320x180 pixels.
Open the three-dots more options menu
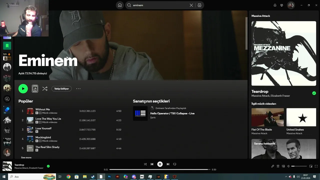pyautogui.click(x=78, y=88)
